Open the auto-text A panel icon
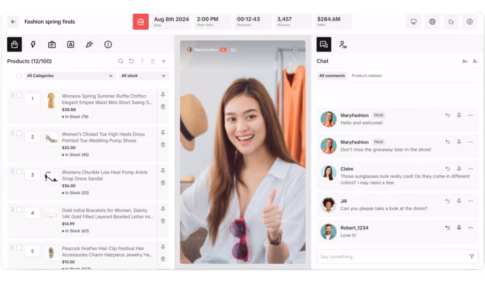Viewport: 485px width, 281px height. [70, 44]
